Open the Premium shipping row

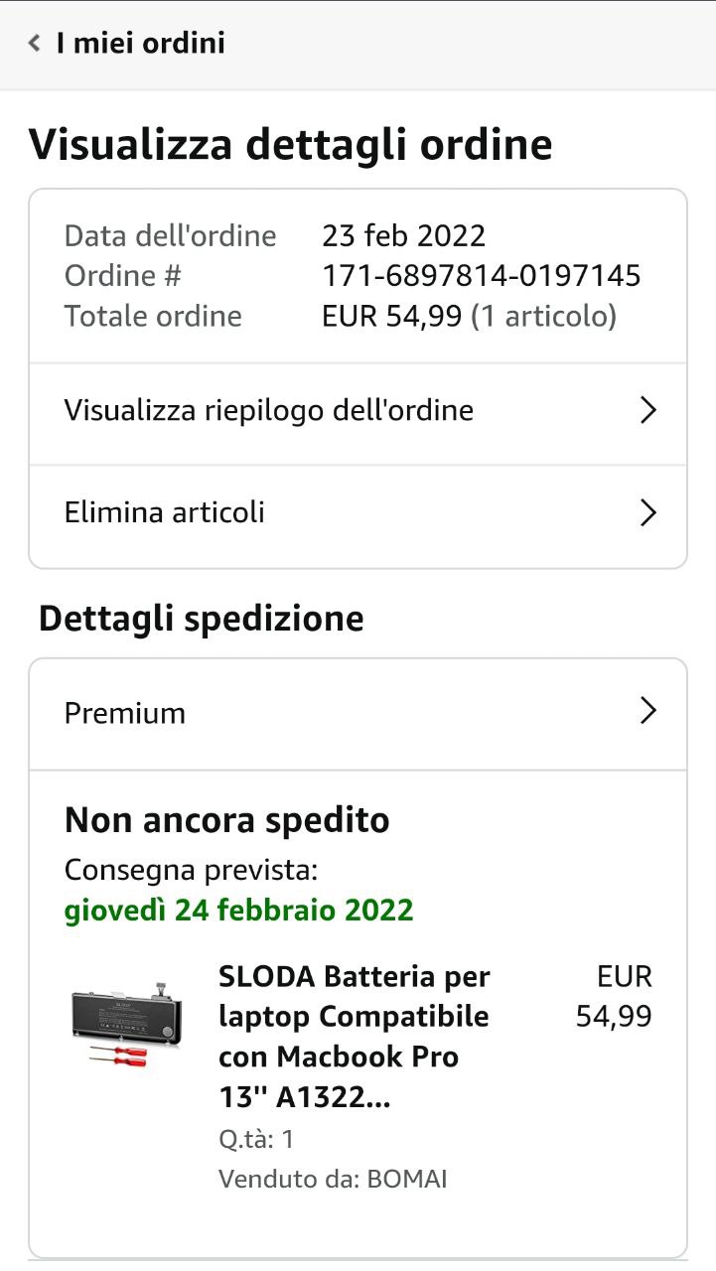pos(125,713)
